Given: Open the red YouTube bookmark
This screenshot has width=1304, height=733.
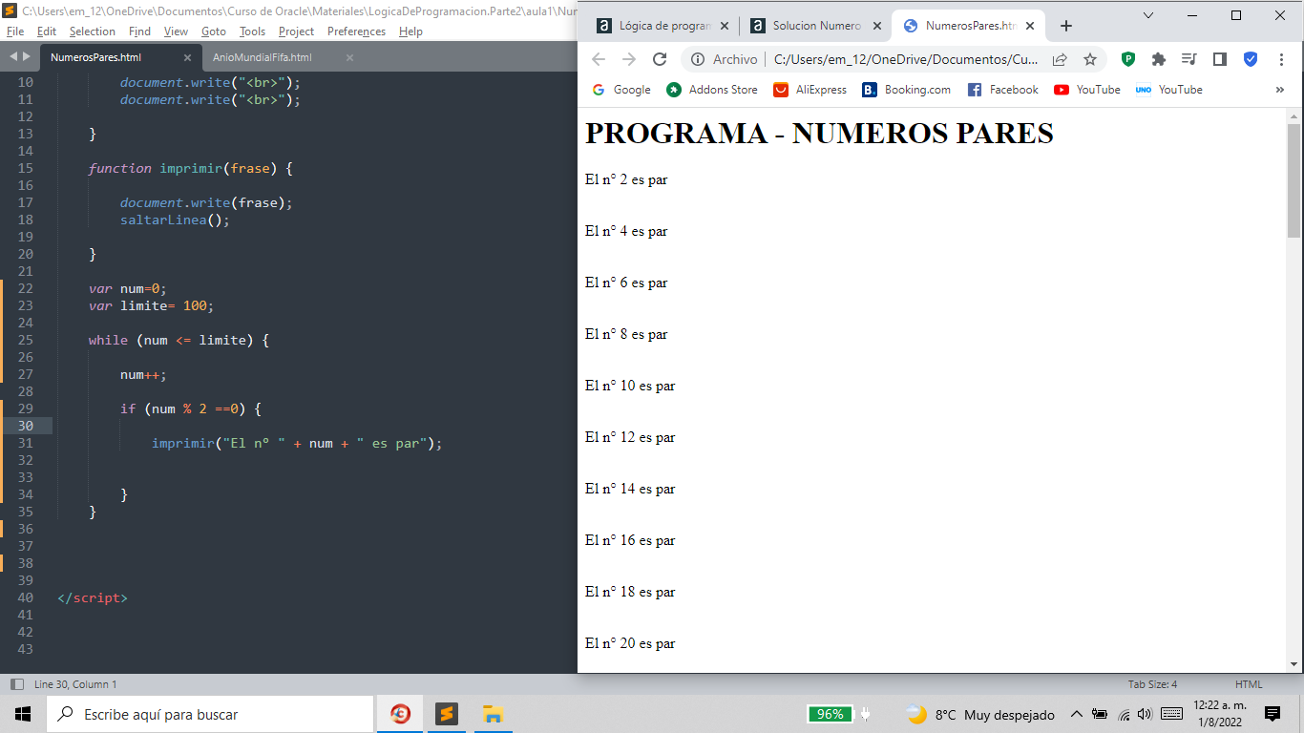Looking at the screenshot, I should tap(1087, 90).
